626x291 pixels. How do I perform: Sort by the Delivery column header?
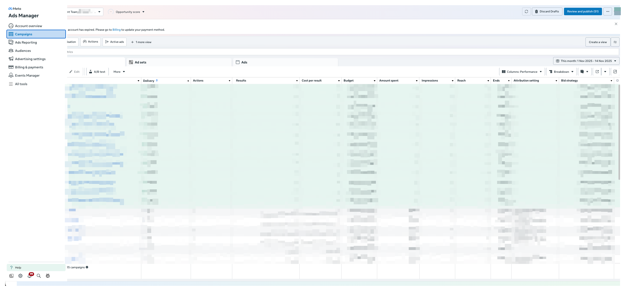[x=149, y=81]
